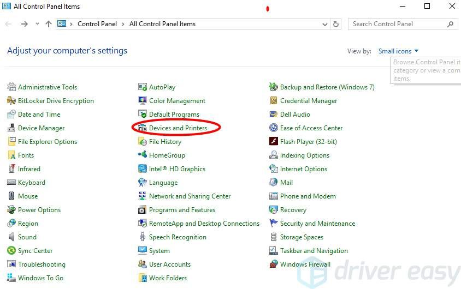The width and height of the screenshot is (461, 289).
Task: Focus the Search Control Panel field
Action: point(398,24)
